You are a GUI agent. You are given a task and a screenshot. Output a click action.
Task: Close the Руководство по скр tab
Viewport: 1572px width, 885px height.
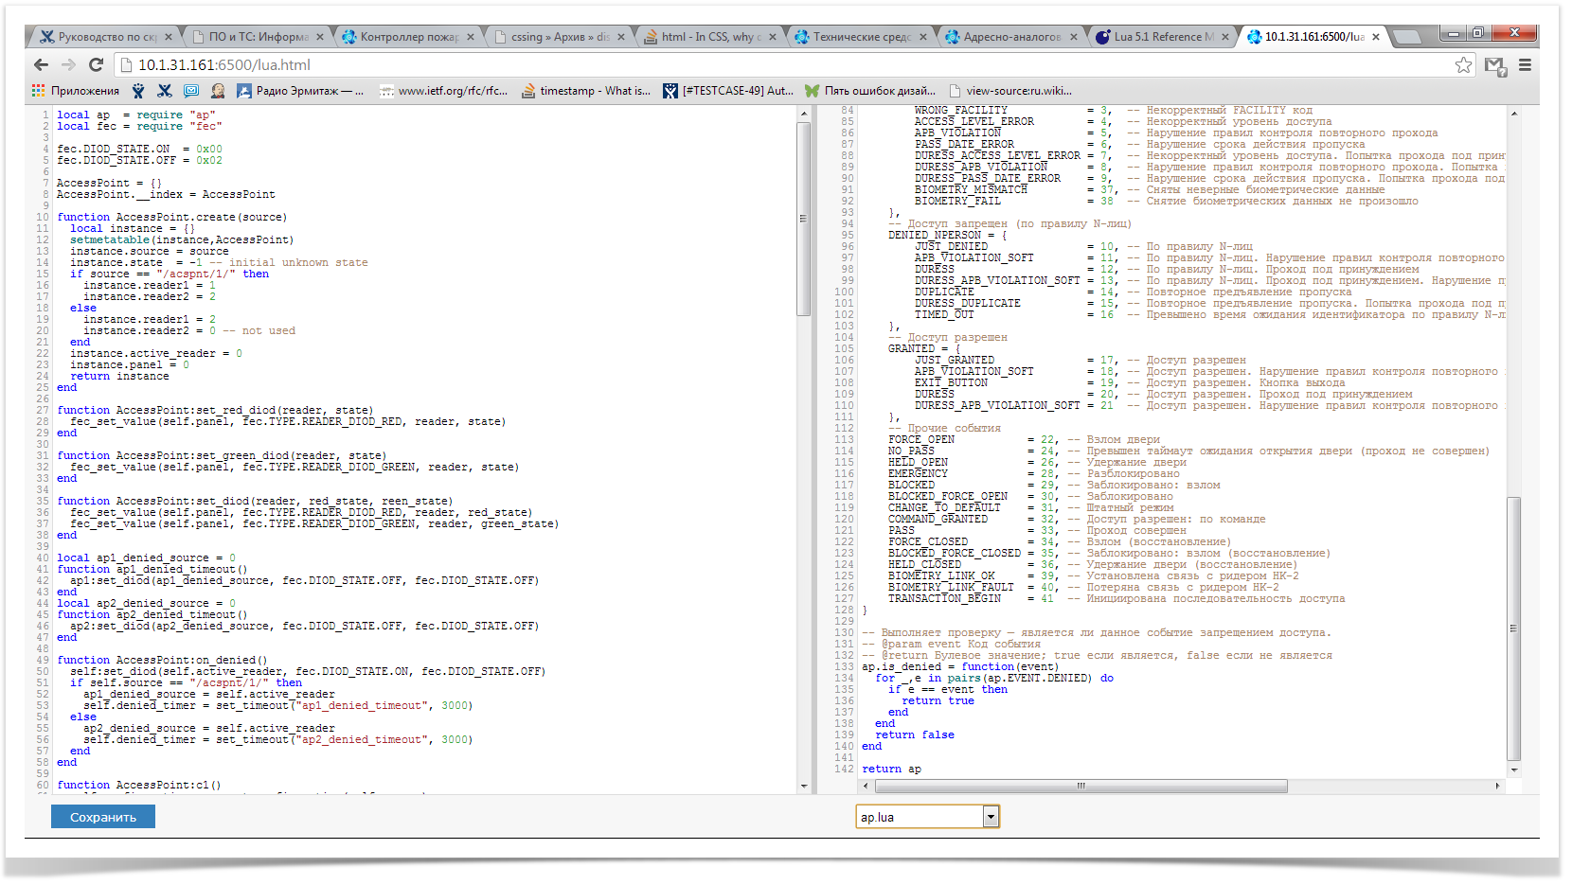(x=169, y=37)
